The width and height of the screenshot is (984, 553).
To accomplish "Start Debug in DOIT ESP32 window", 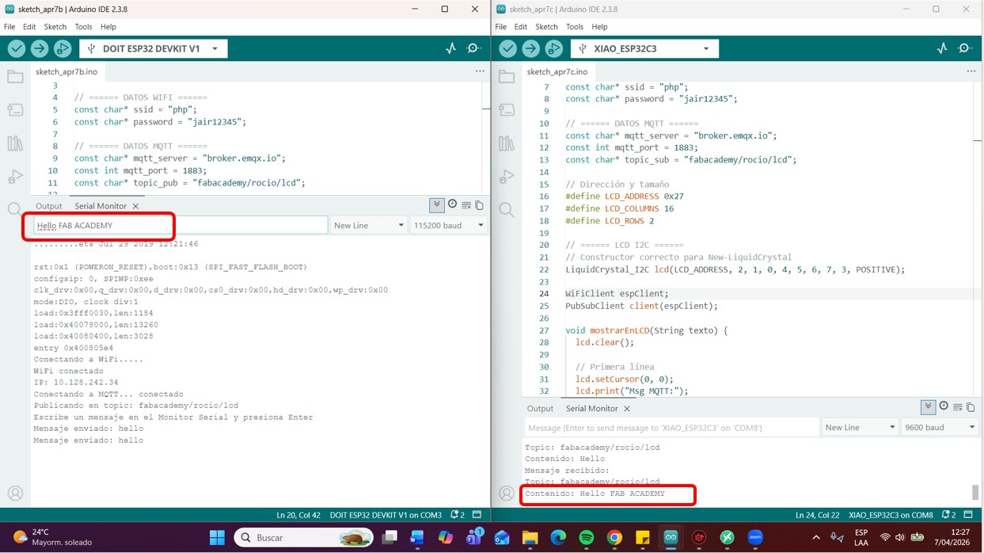I will coord(63,48).
